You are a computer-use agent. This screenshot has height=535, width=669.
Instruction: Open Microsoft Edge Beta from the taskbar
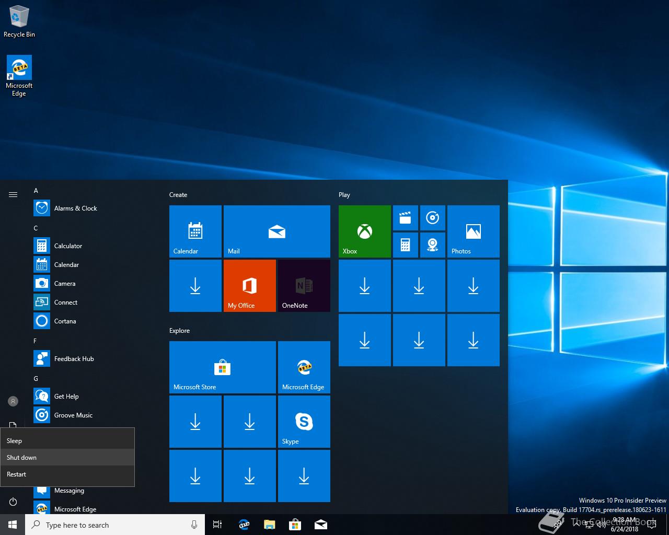(x=244, y=525)
